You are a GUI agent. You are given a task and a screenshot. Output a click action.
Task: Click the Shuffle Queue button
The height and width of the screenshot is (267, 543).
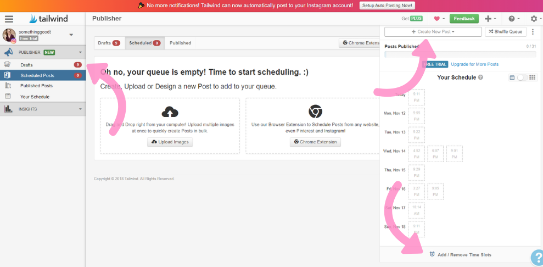pos(506,31)
